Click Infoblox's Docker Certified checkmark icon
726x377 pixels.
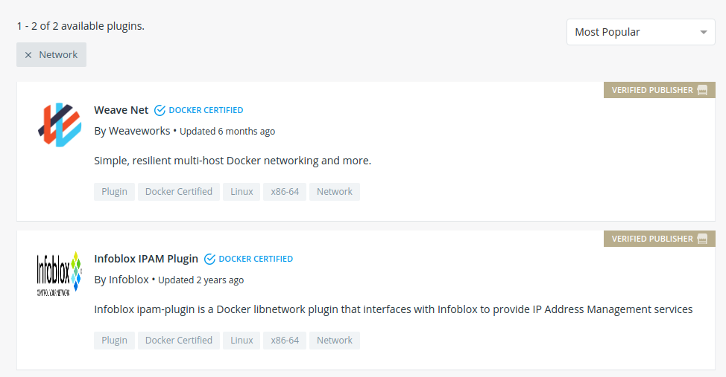pos(209,260)
